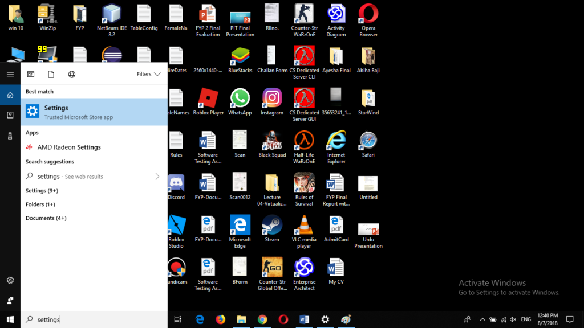Screen dimensions: 584x328
Task: Select the Apps filter icon
Action: click(31, 74)
